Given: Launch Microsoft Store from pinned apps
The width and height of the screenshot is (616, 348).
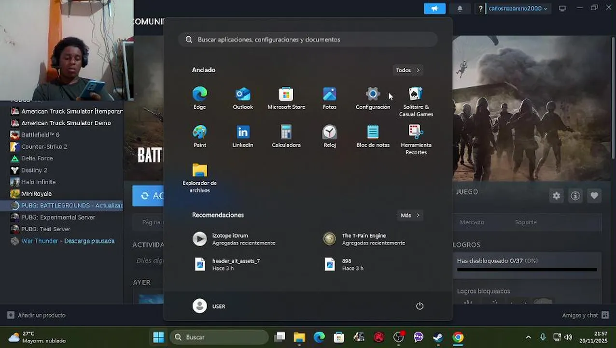Looking at the screenshot, I should coord(286,98).
